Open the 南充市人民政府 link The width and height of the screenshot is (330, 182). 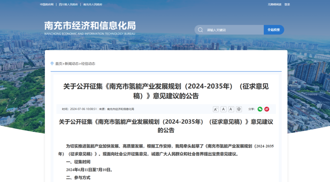click(x=93, y=4)
